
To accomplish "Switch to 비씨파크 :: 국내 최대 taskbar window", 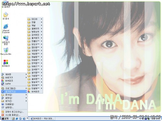I will pyautogui.click(x=43, y=119).
